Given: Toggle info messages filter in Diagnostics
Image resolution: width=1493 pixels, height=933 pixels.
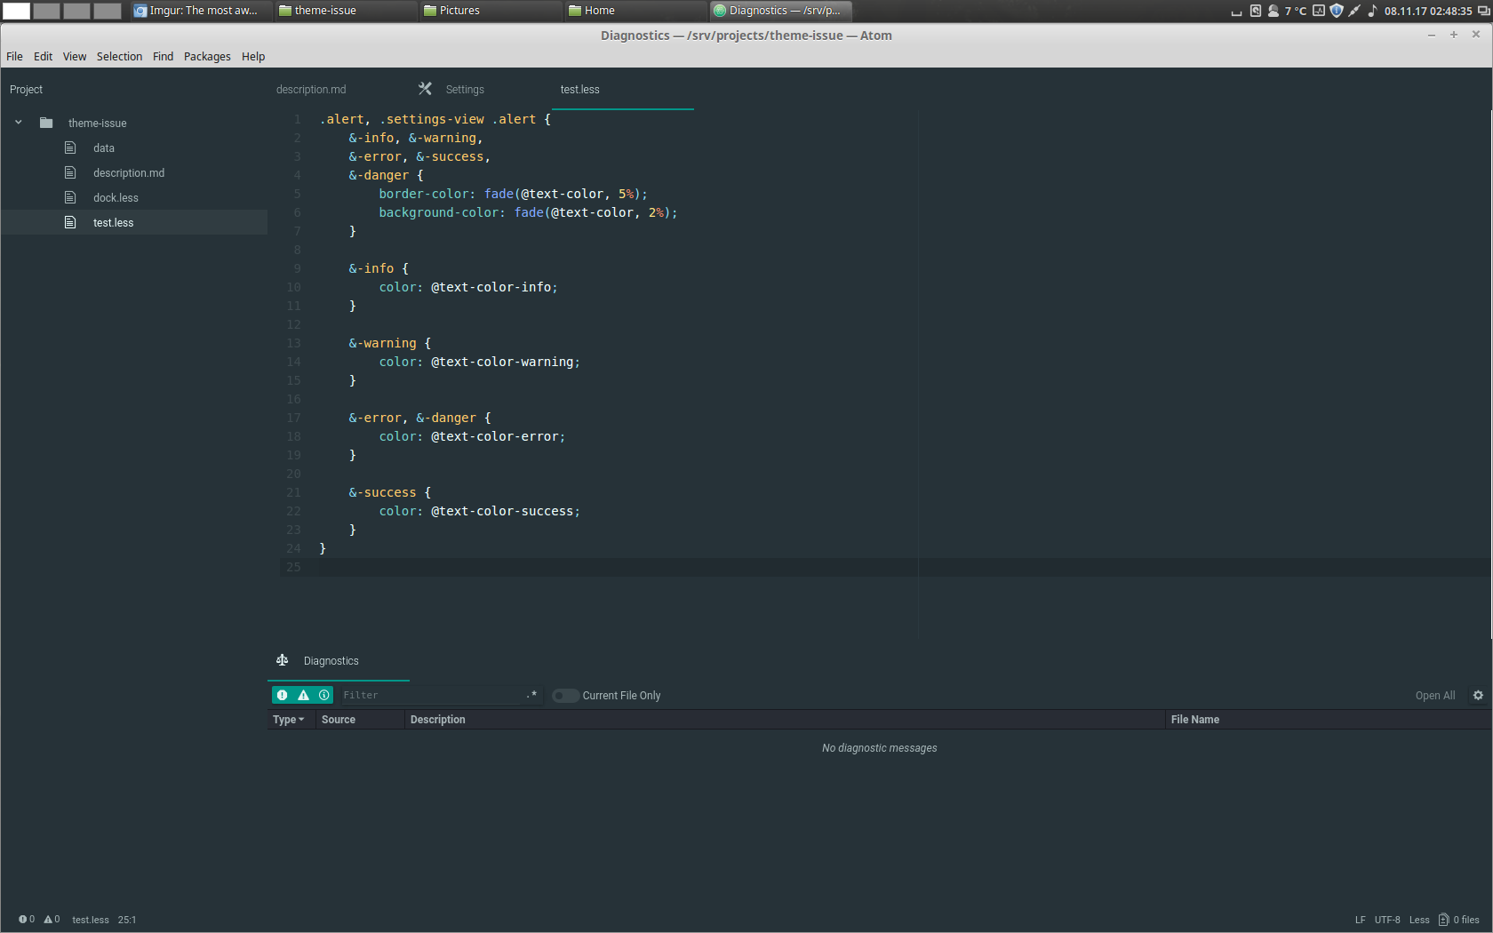Looking at the screenshot, I should (324, 695).
